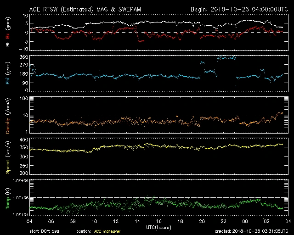Click the '14' hour label on time axis

click(137, 222)
